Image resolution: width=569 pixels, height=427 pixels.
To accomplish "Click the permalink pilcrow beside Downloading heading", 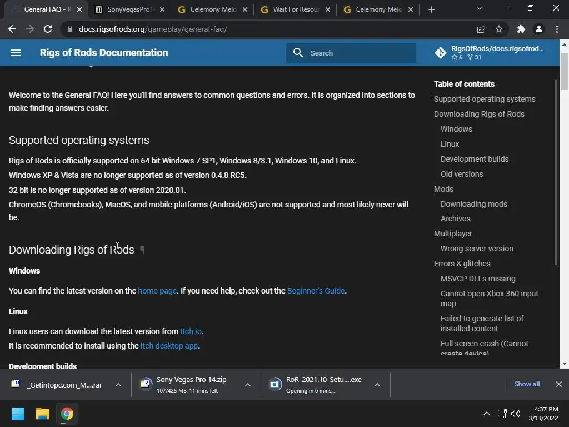I will (142, 250).
